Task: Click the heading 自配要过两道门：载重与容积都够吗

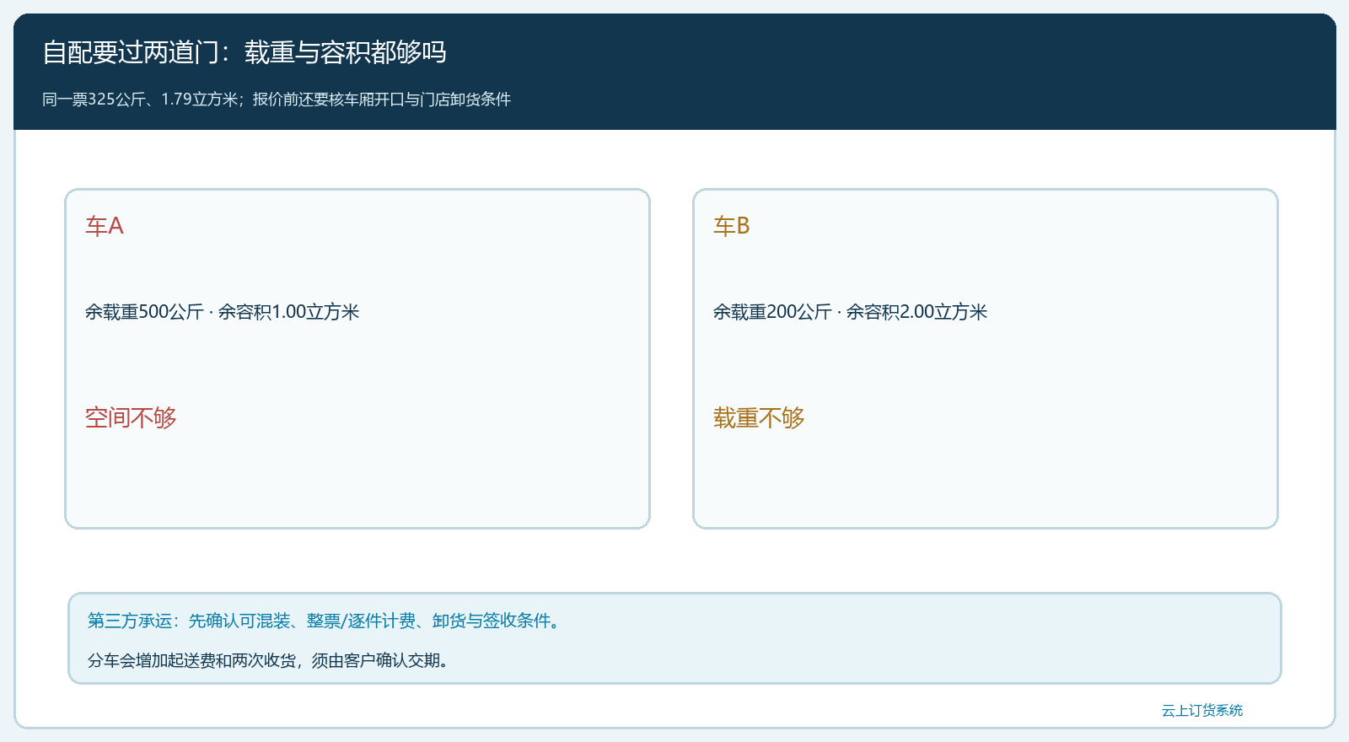Action: pyautogui.click(x=245, y=52)
